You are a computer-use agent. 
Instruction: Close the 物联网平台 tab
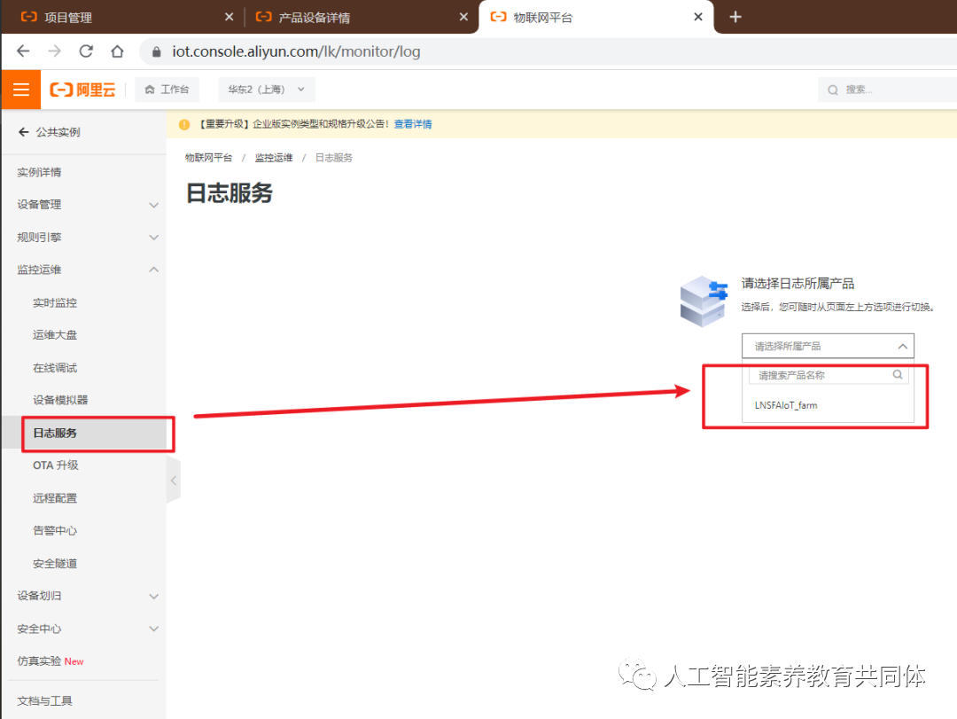click(x=698, y=17)
